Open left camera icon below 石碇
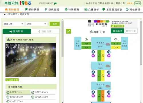Screen dimensions: 143x103 [x=93, y=72]
